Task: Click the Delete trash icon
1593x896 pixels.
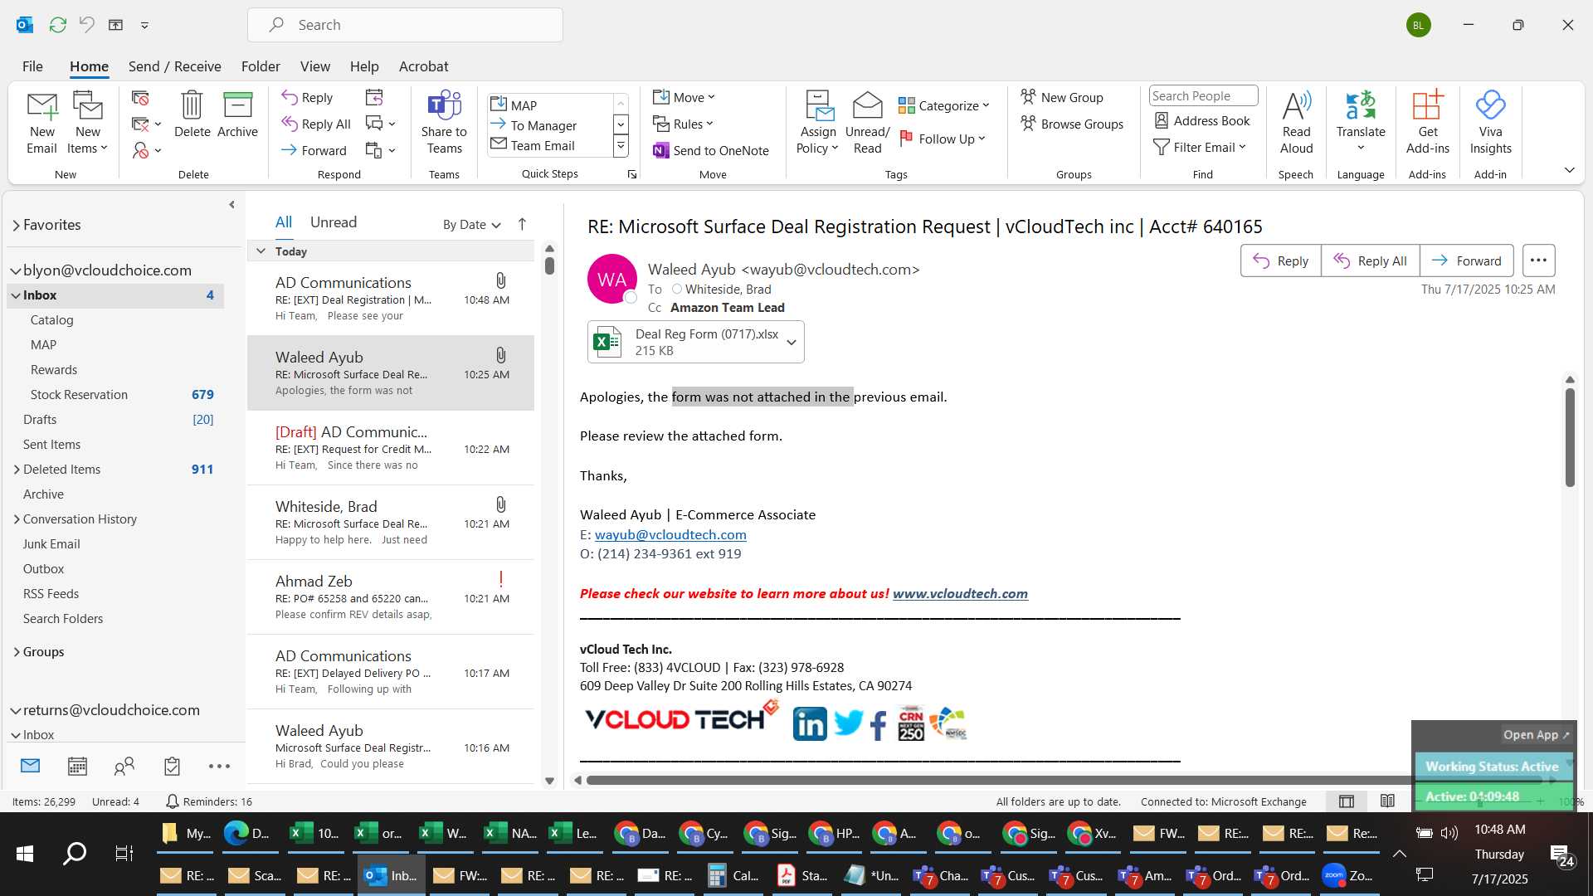Action: (x=192, y=114)
